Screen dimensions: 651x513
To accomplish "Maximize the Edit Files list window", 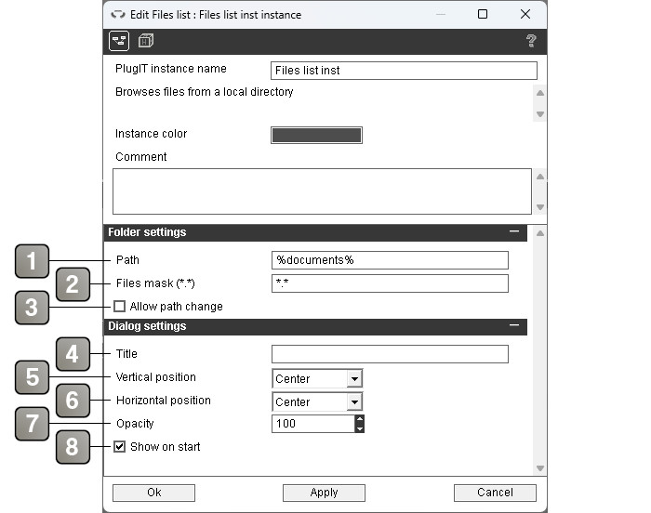I will point(483,14).
